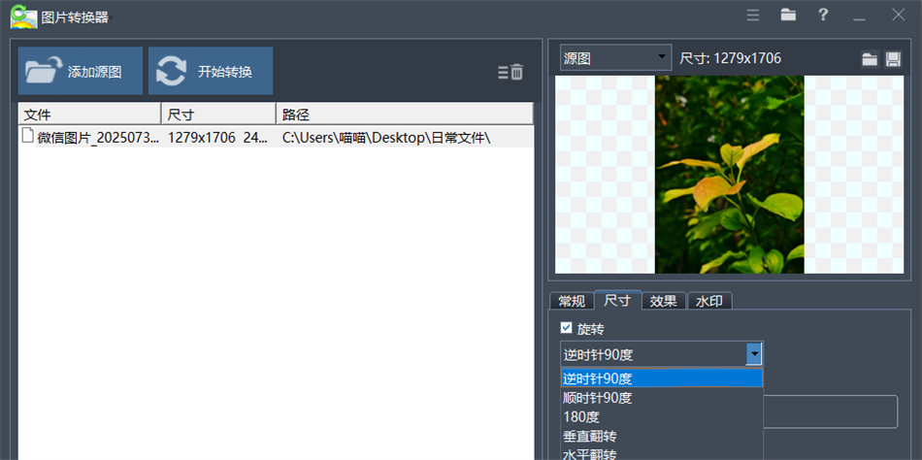This screenshot has width=922, height=460.
Task: Click the clear list trash icon
Action: pos(511,72)
